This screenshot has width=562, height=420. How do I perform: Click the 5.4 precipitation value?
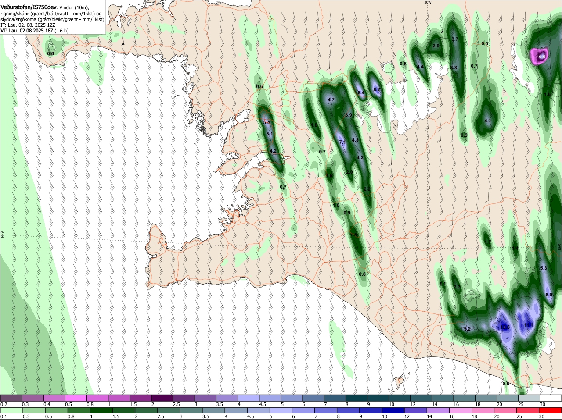pos(267,122)
